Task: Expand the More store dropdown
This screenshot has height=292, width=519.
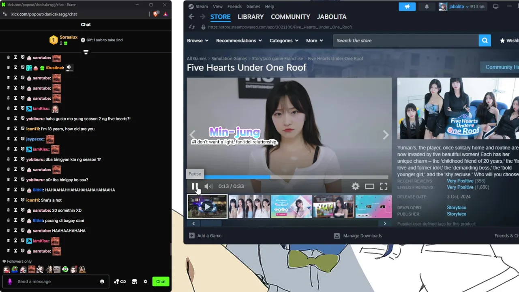Action: (x=315, y=41)
